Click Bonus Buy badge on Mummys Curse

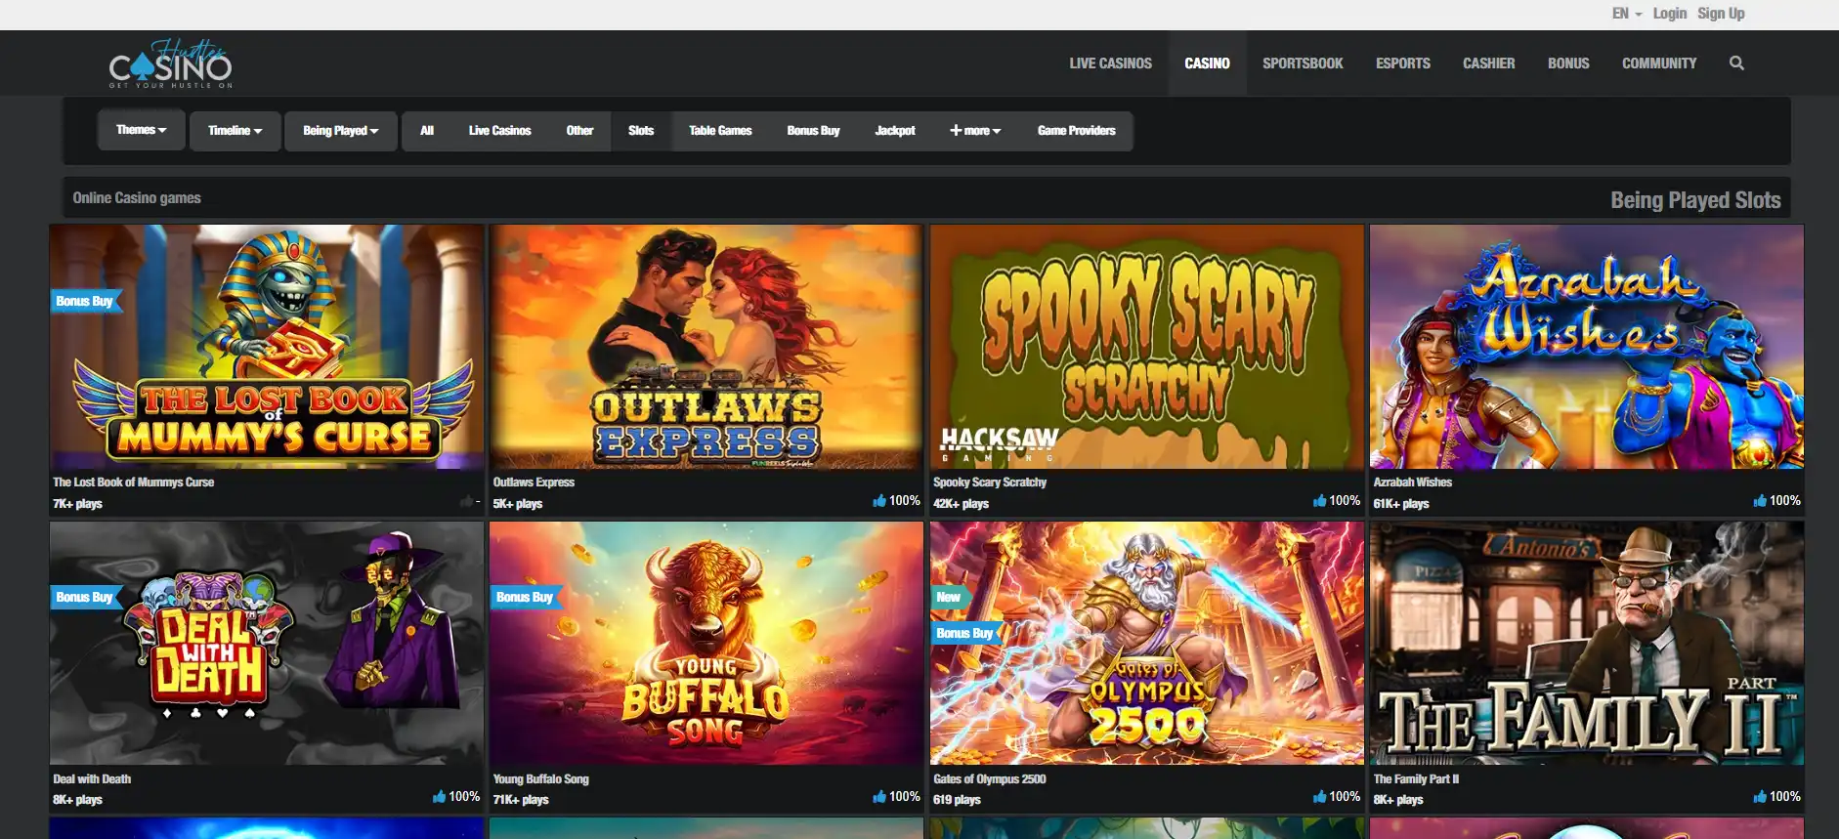click(x=85, y=301)
